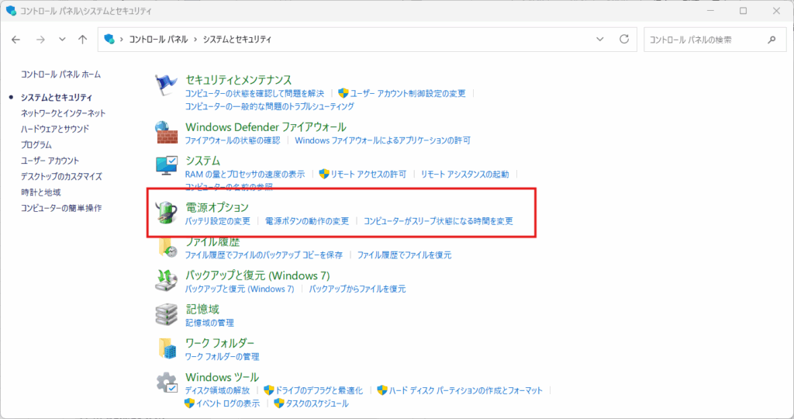Viewport: 794px width, 419px height.
Task: Open イベント ログの表示
Action: pyautogui.click(x=228, y=403)
